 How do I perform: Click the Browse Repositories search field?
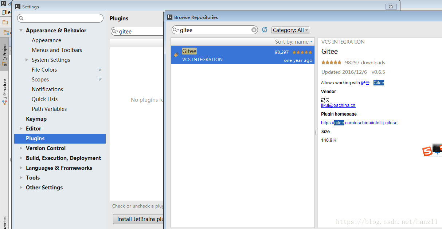click(215, 30)
